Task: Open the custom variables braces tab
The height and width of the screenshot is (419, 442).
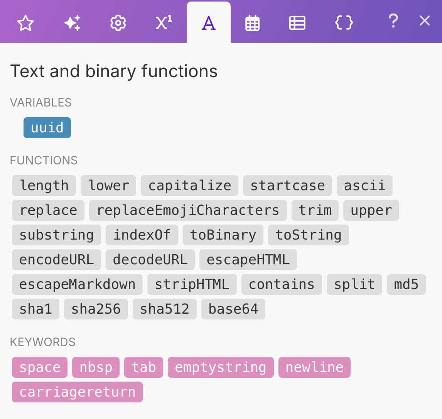Action: 344,23
